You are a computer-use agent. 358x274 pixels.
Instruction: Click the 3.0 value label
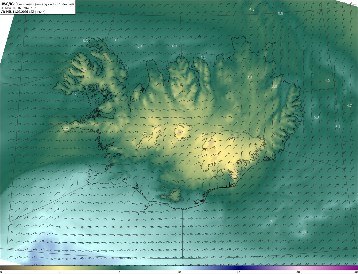[274, 87]
